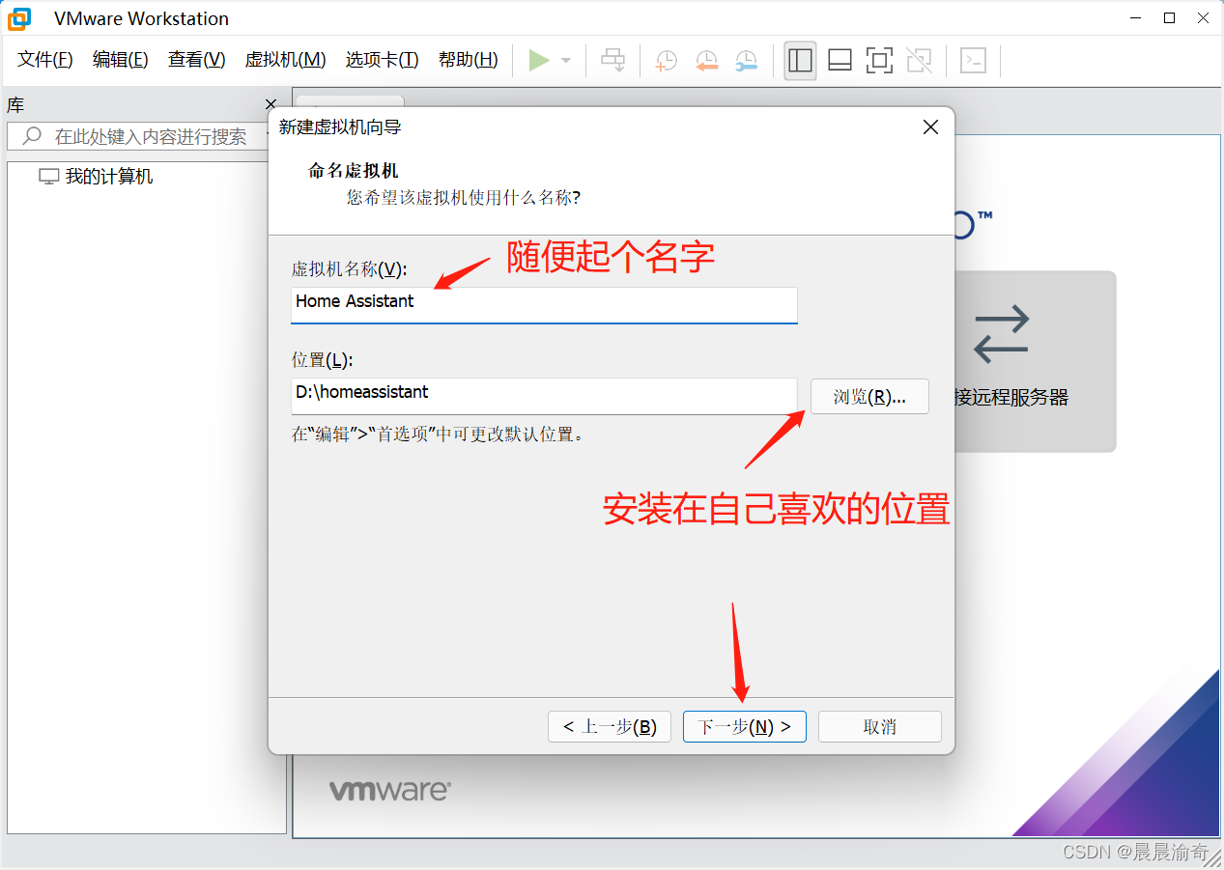Click the VMware Workstation app icon in title bar
This screenshot has width=1224, height=870.
[x=19, y=18]
